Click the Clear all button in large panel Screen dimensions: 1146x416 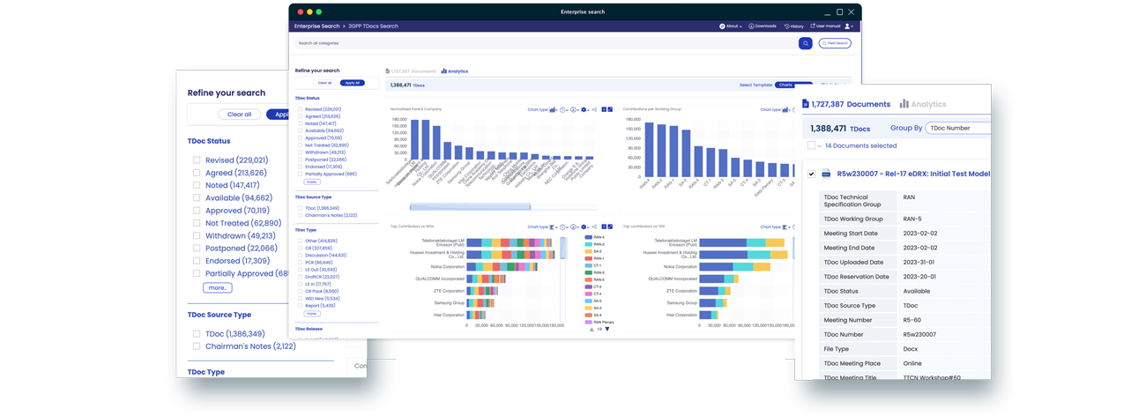point(239,115)
